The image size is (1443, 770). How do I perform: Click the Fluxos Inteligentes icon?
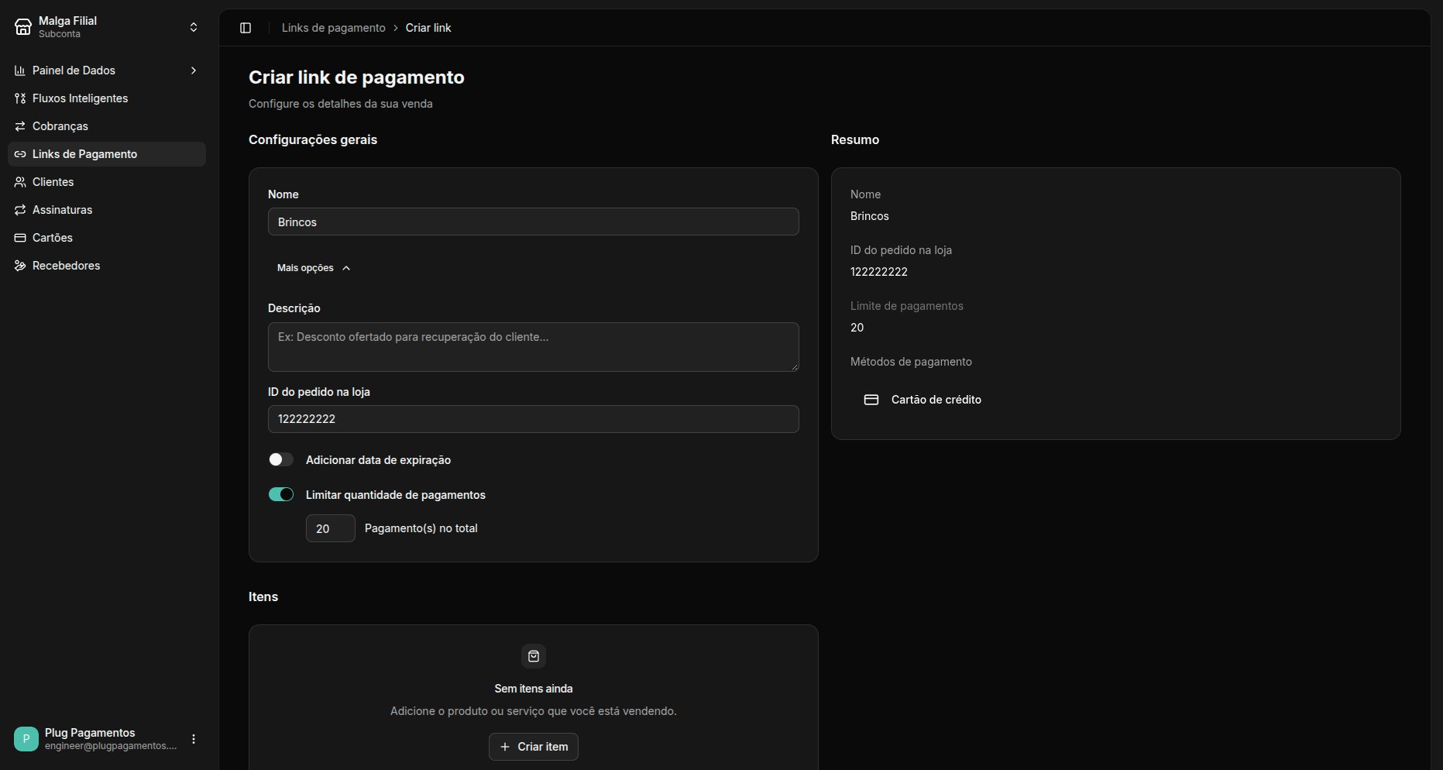(20, 98)
